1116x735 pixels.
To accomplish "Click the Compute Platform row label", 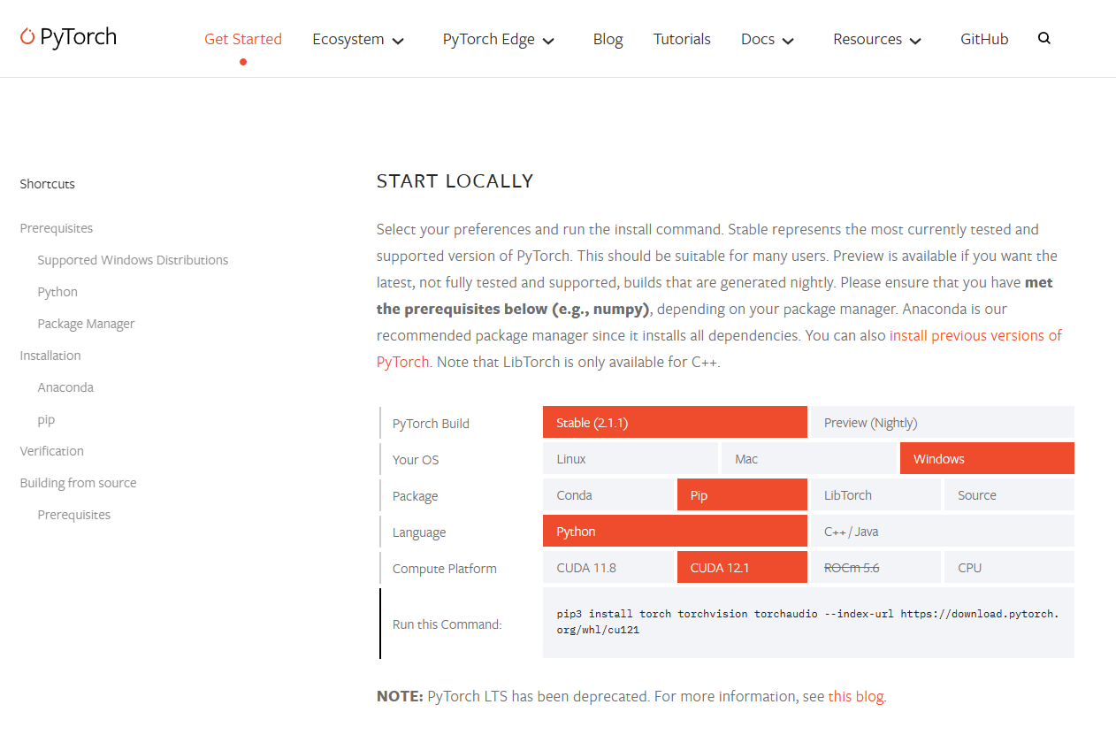I will [x=445, y=569].
